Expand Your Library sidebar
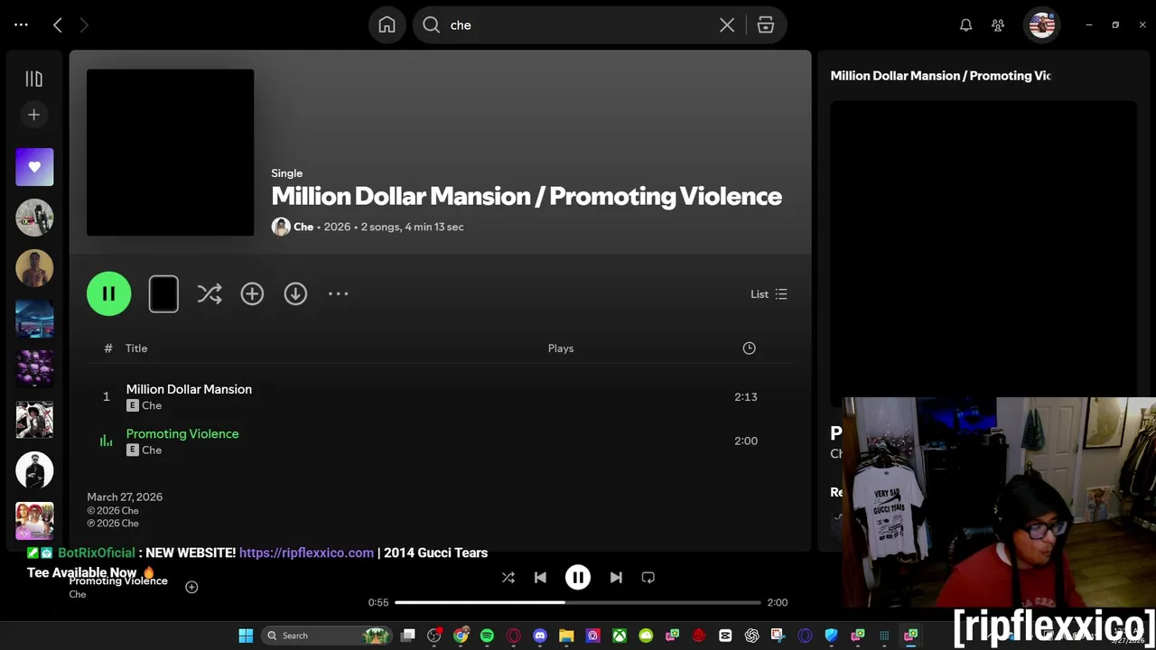Image resolution: width=1156 pixels, height=650 pixels. point(34,79)
